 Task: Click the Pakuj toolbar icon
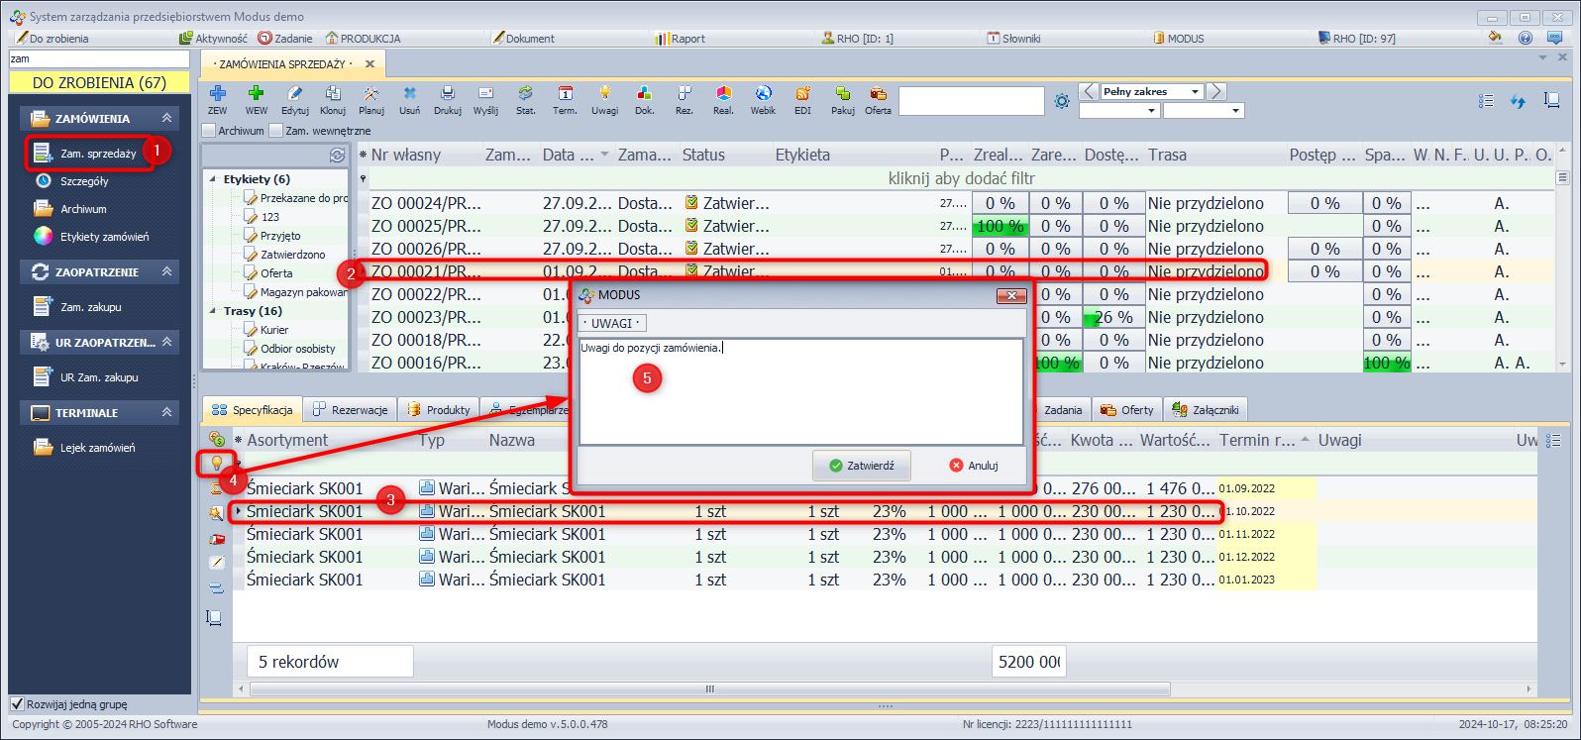click(842, 94)
